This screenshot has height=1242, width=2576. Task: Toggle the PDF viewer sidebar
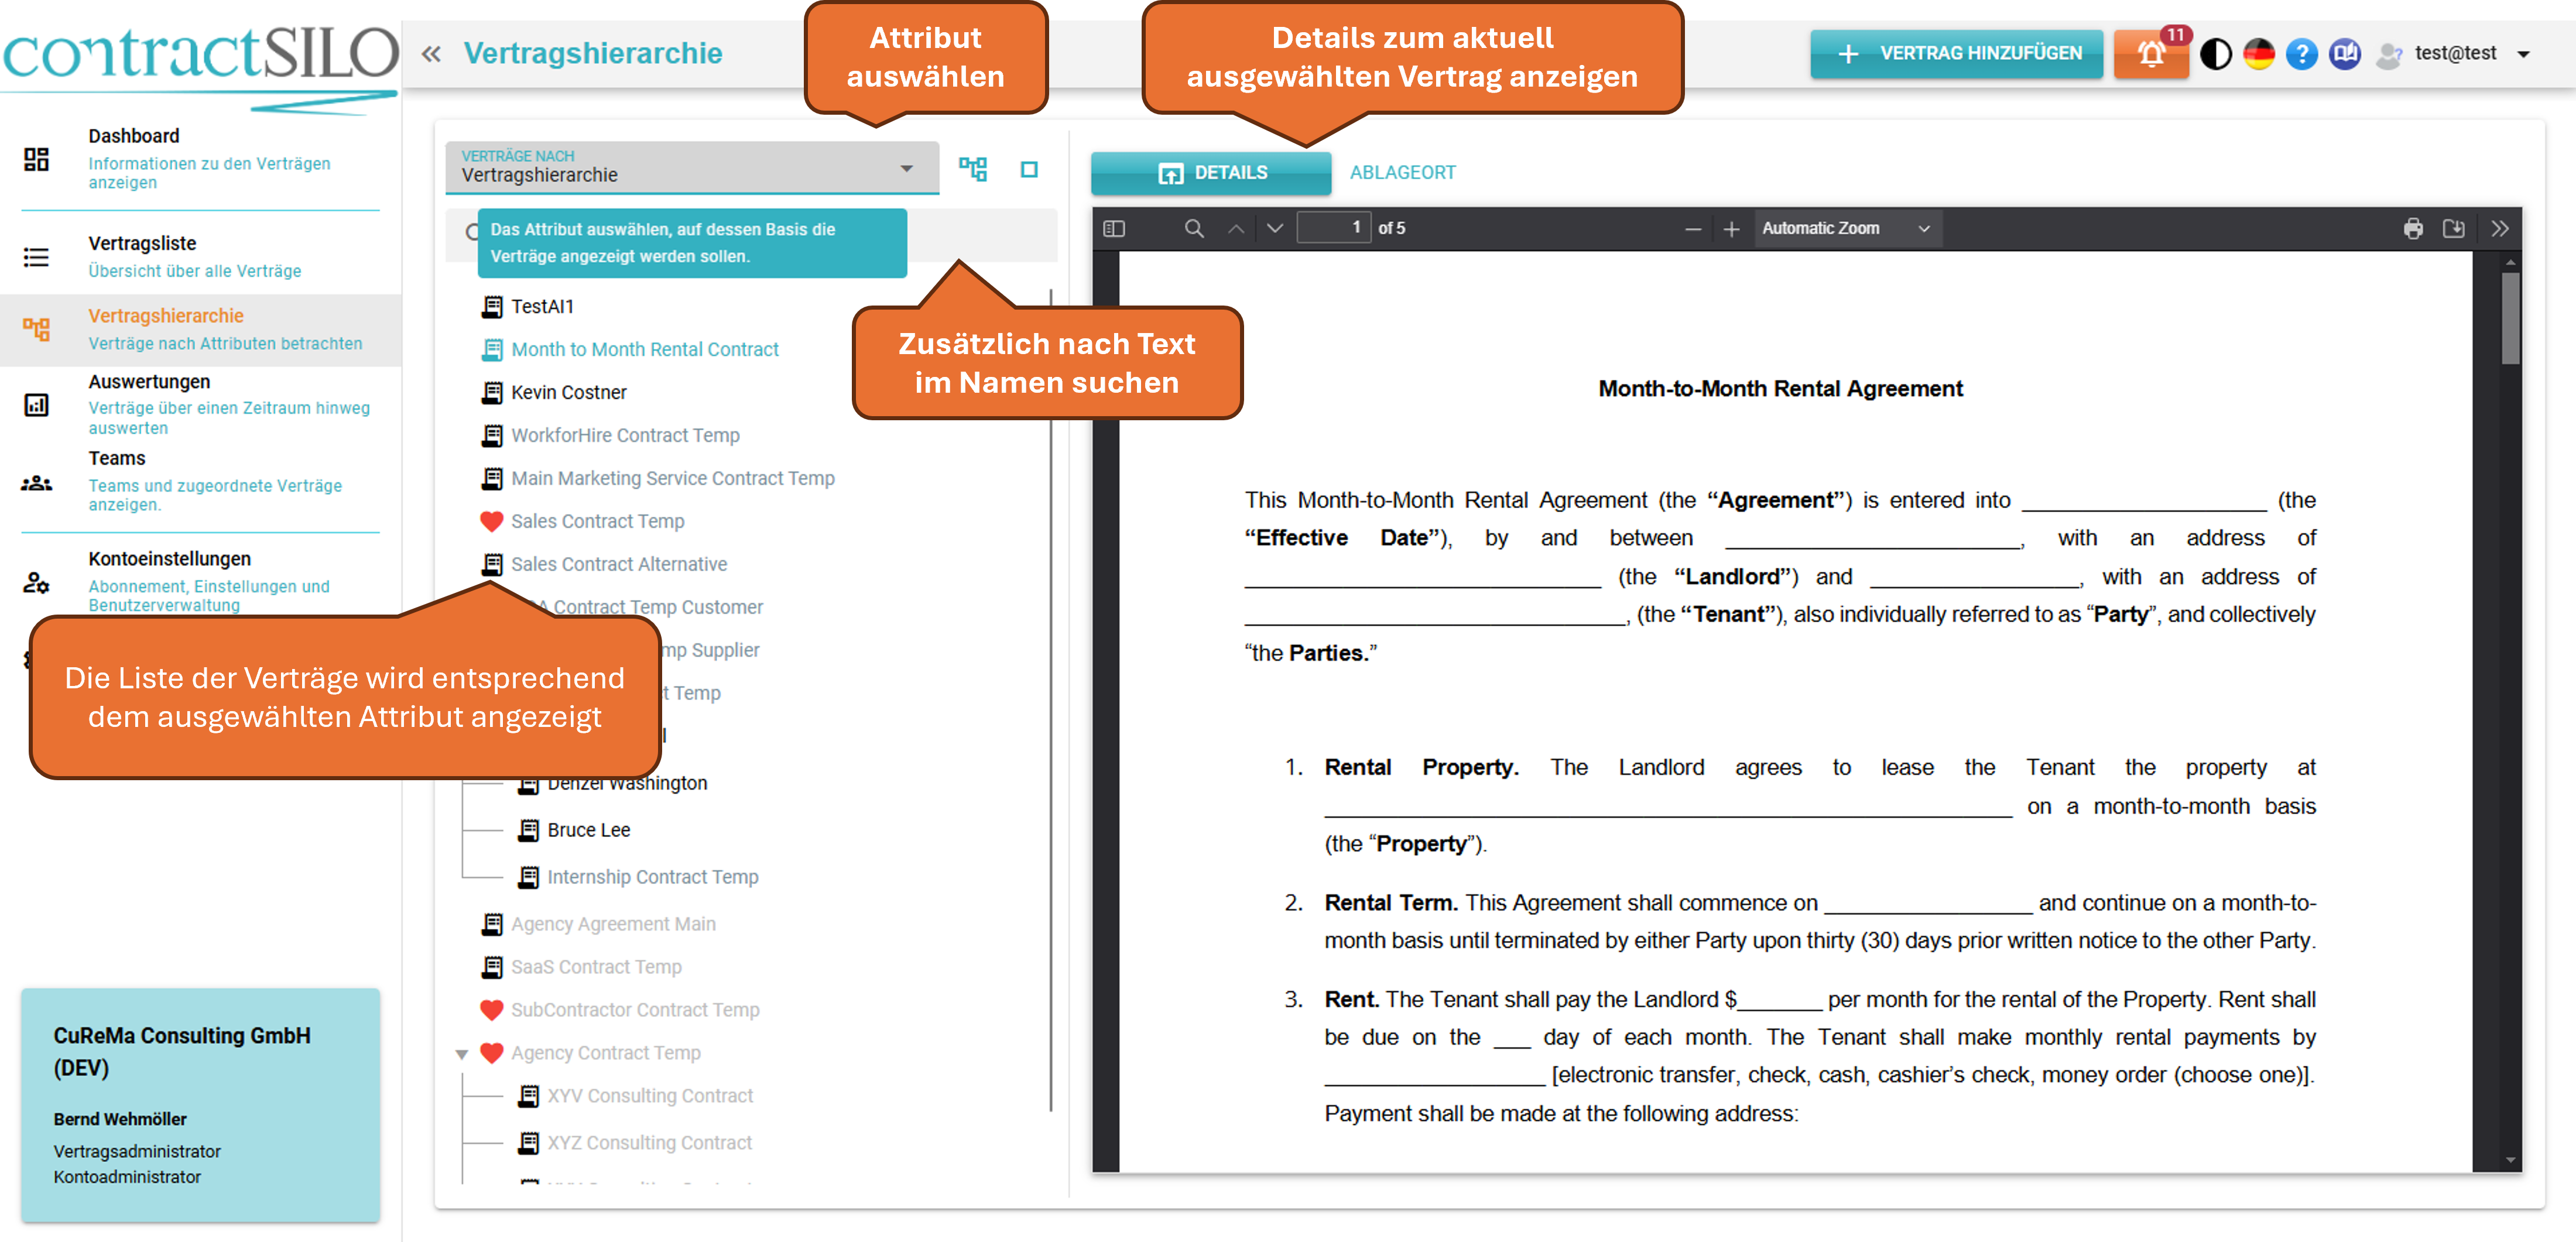1114,229
